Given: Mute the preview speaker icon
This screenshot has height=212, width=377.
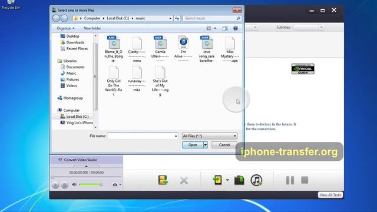Looking at the screenshot, I should (74, 184).
